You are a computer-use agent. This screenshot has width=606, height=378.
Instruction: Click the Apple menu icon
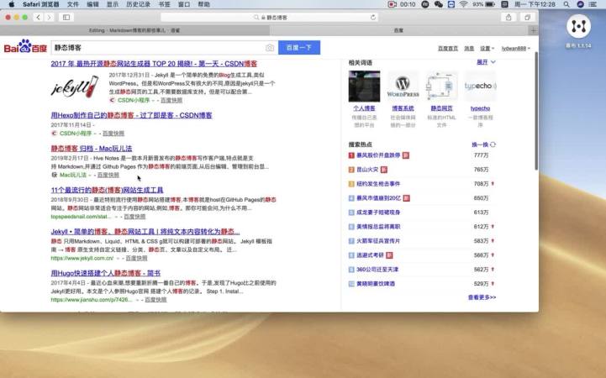11,4
